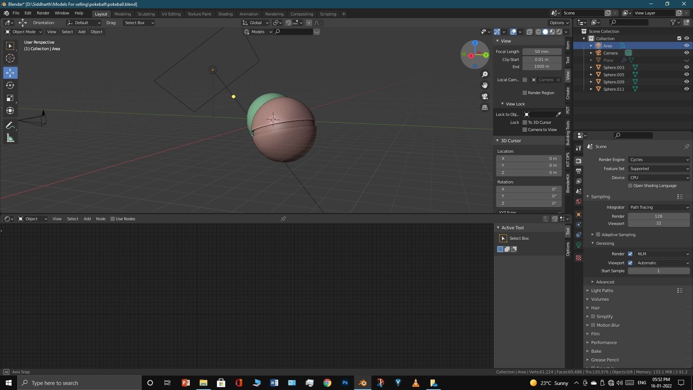Click the Lock to Object eyedropper
Screen dimensions: 693x390
pyautogui.click(x=558, y=114)
